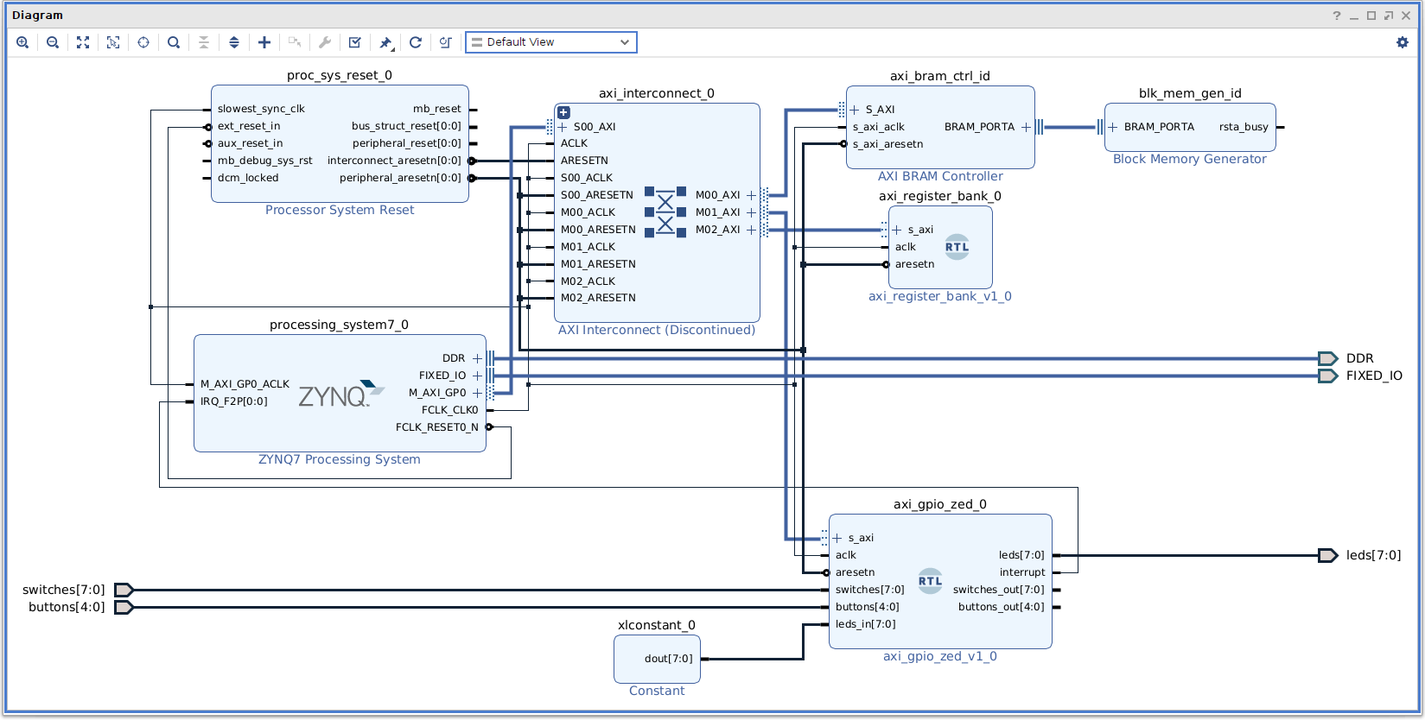This screenshot has width=1425, height=720.
Task: Select the leds[7:0] output port
Action: pos(1327,555)
